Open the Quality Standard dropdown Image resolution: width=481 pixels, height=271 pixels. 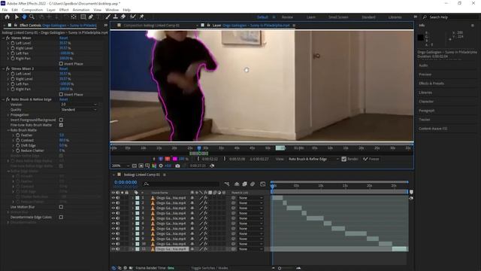pyautogui.click(x=79, y=110)
